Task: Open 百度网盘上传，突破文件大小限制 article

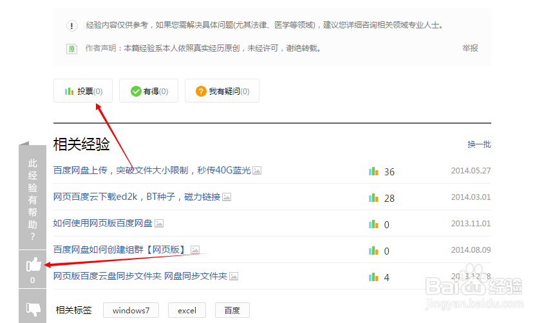Action: click(152, 171)
